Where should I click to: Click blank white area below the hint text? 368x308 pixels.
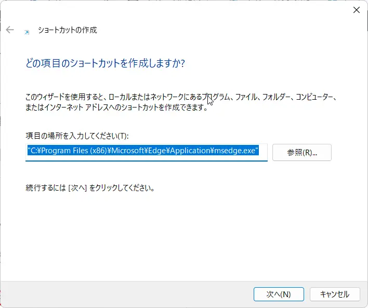pyautogui.click(x=182, y=234)
